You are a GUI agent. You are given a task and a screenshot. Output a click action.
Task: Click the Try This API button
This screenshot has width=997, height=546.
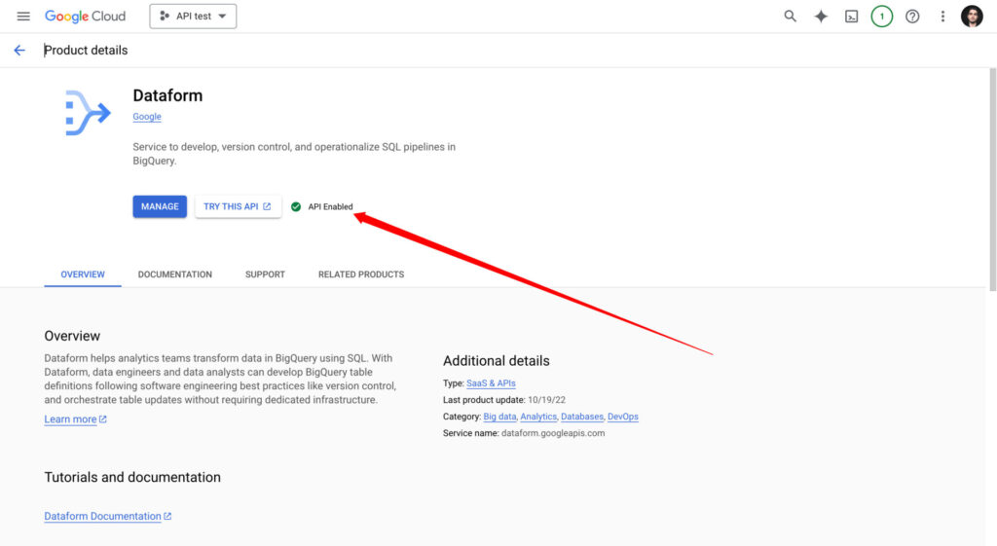238,206
